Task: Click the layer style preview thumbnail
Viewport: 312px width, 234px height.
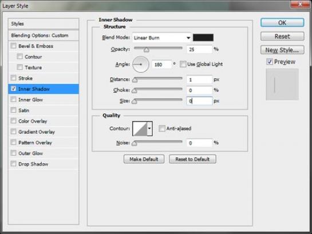Action: (282, 85)
